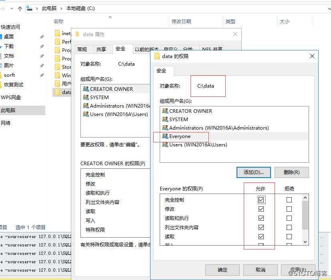The image size is (331, 280).
Task: Select 下载 in quick access
Action: pyautogui.click(x=9, y=46)
